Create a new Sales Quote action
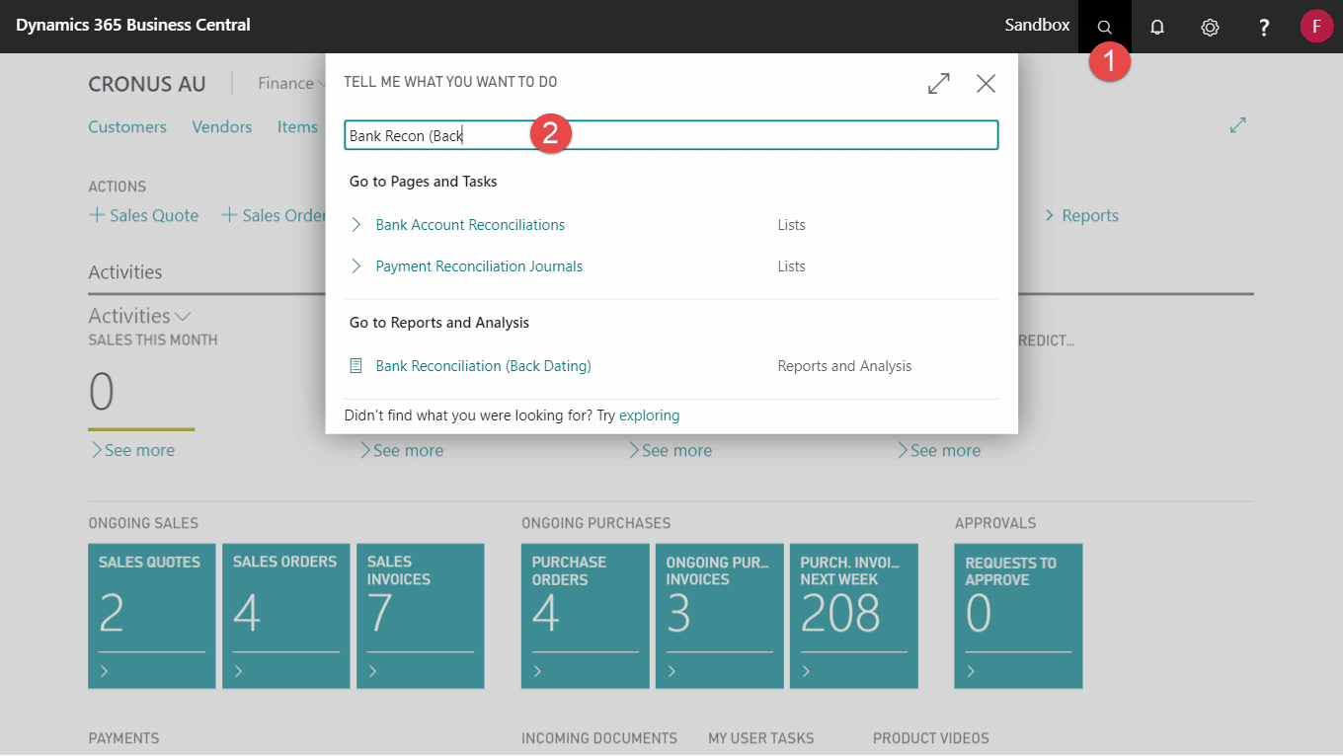This screenshot has width=1343, height=756. pos(144,215)
